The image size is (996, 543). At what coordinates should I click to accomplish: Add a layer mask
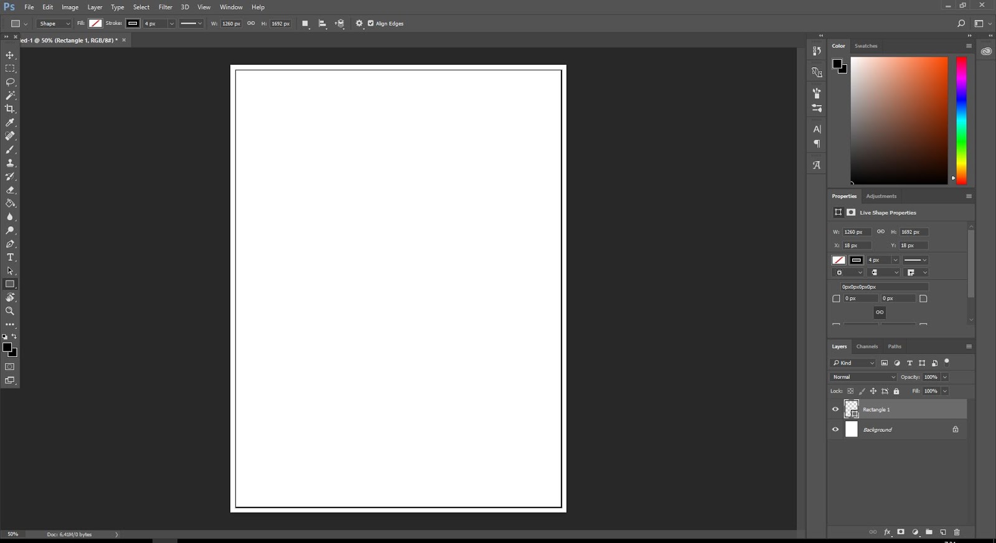pyautogui.click(x=901, y=532)
